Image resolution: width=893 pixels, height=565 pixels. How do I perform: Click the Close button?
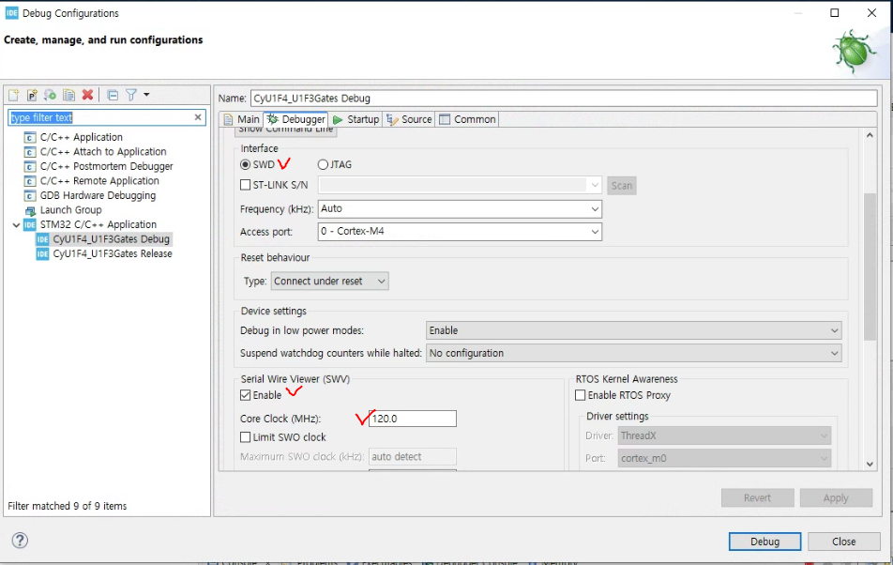pyautogui.click(x=843, y=542)
